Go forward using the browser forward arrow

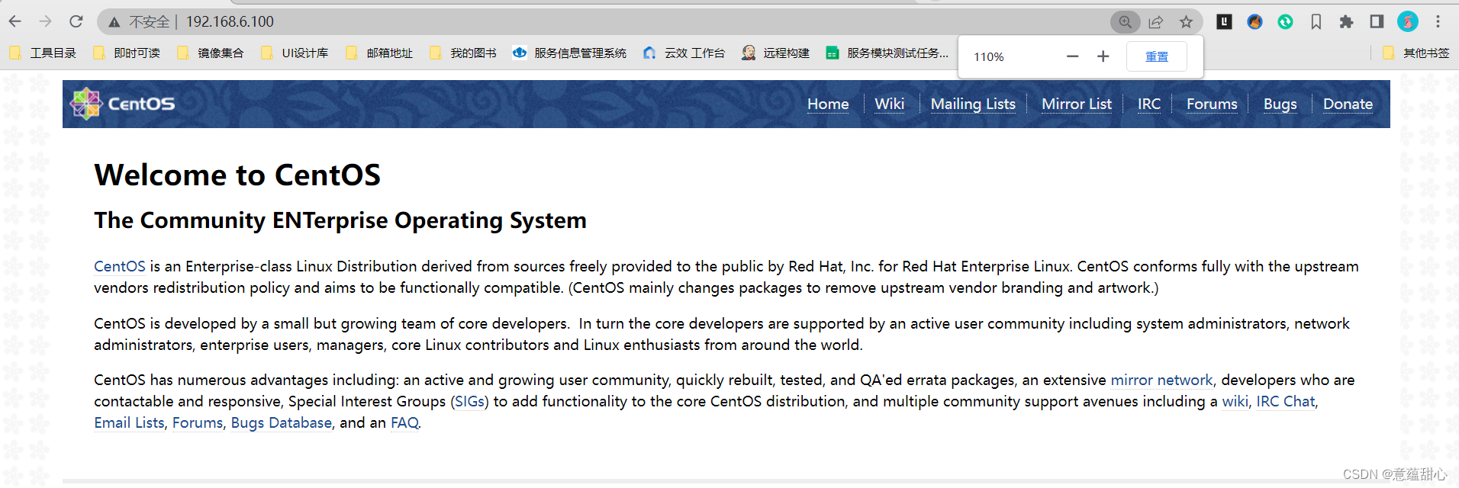(x=46, y=21)
